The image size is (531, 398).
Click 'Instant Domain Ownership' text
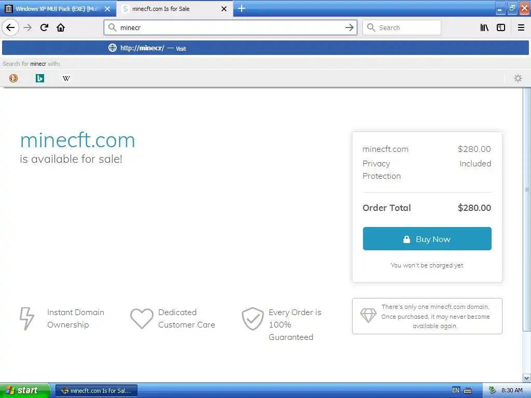pyautogui.click(x=76, y=319)
